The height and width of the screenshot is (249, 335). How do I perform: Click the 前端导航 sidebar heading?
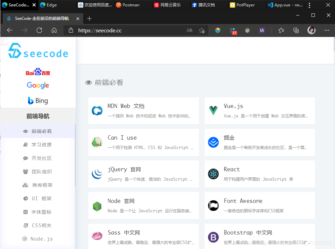pos(38,116)
